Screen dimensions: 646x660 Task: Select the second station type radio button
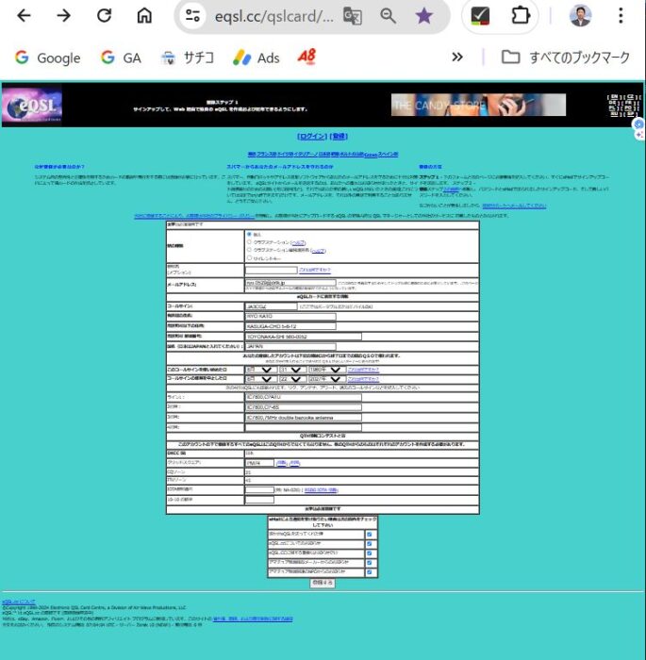pos(249,241)
